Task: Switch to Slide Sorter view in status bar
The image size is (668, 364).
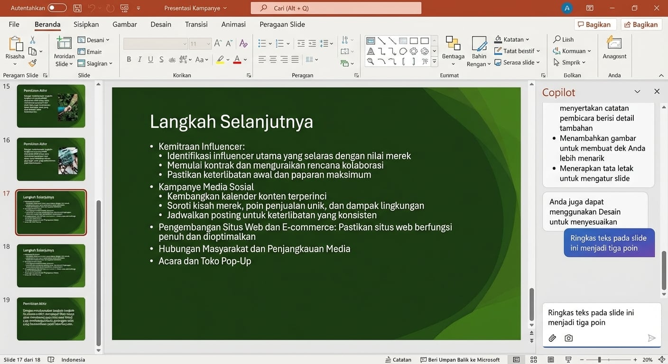Action: (x=534, y=359)
